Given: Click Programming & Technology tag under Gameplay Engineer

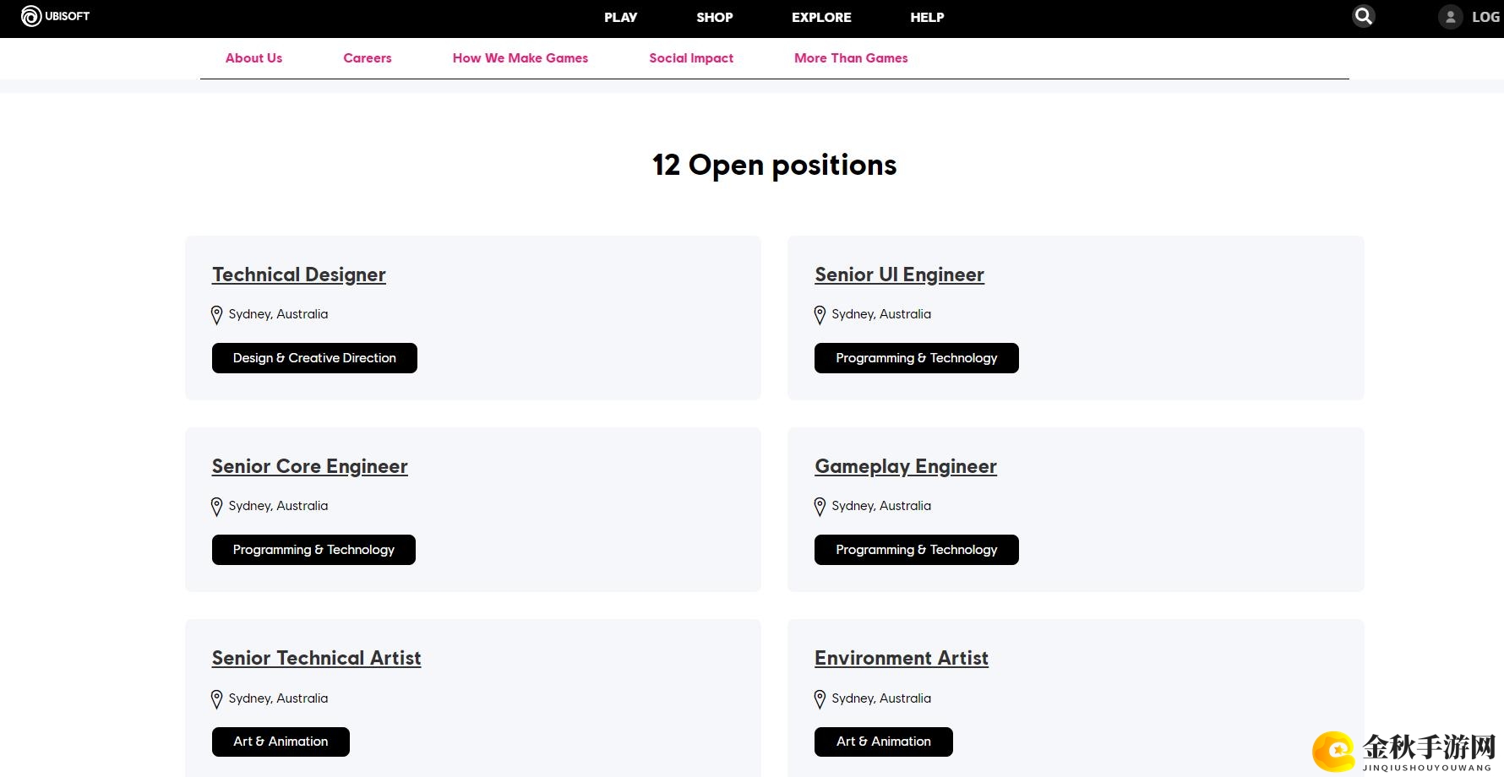Looking at the screenshot, I should pyautogui.click(x=917, y=550).
